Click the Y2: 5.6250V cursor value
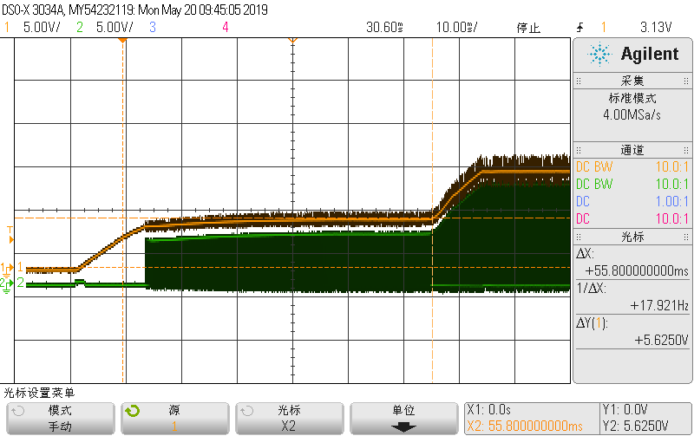 coord(635,426)
